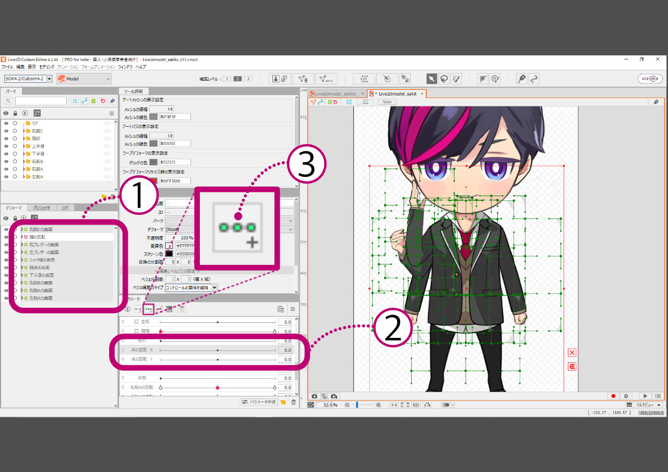Create a rotation deformer
Screen dimensions: 668x472
387,79
